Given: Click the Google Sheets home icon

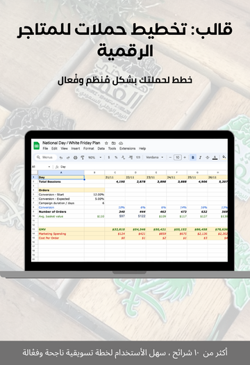Looking at the screenshot, I should 36,145.
